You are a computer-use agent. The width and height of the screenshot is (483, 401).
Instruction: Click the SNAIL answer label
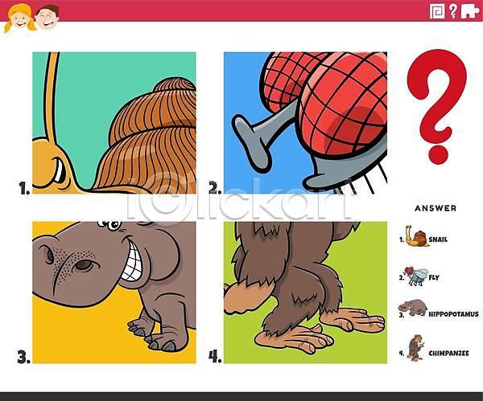point(438,239)
